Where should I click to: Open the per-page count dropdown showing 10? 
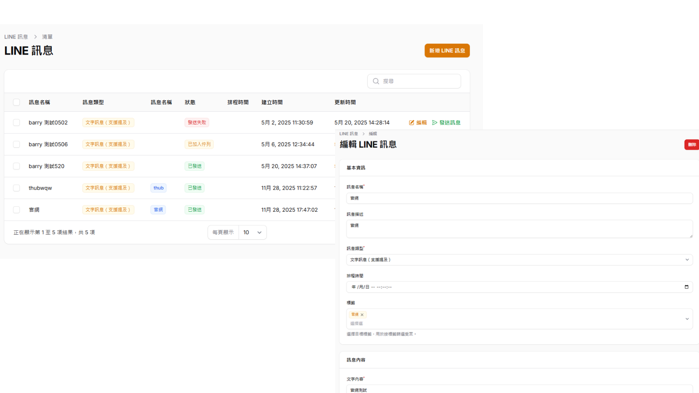[x=252, y=232]
